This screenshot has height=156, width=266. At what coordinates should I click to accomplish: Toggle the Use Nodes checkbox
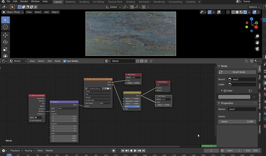point(65,61)
